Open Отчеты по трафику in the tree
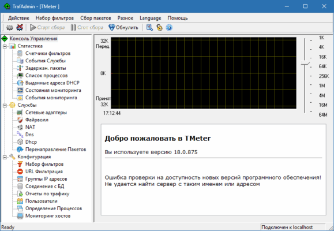Viewport: 334px width, 231px height. click(x=47, y=193)
